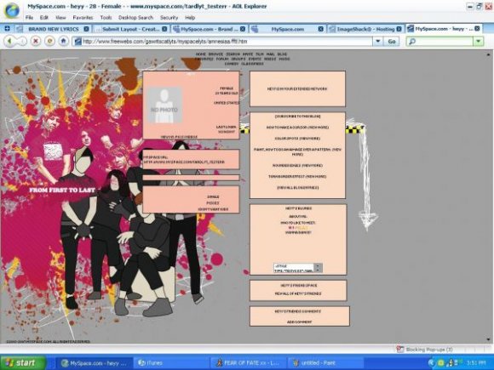
Task: Open the How to make a cursor entry
Action: (297, 128)
